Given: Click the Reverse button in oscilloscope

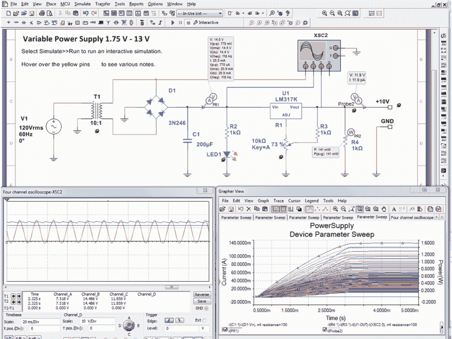Looking at the screenshot, I should 202,294.
